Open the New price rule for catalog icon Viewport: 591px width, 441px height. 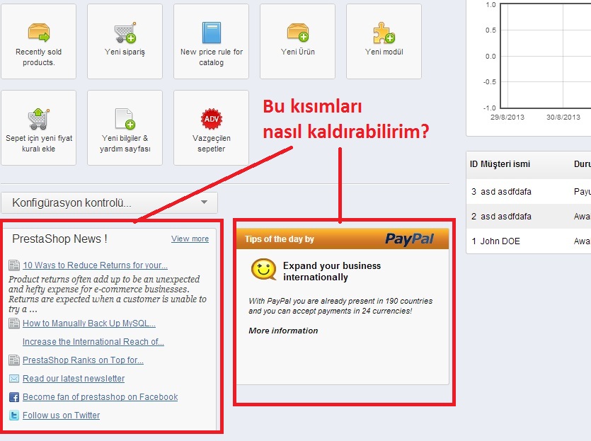[212, 33]
